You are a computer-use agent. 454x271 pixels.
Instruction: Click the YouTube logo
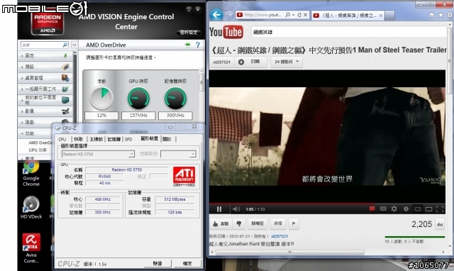(226, 32)
